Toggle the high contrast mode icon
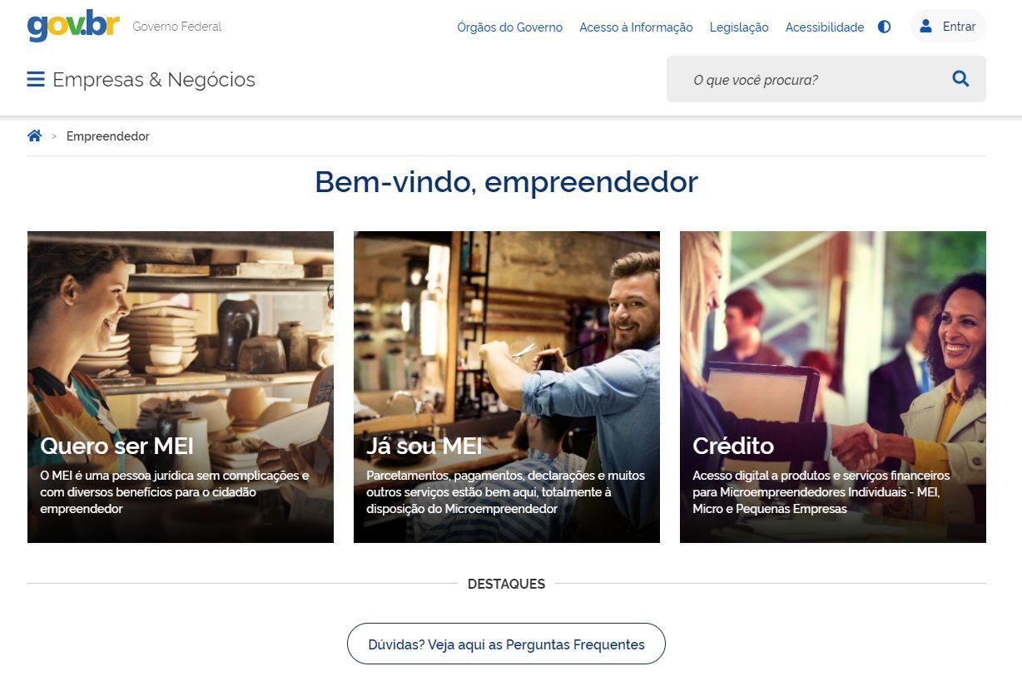 (x=884, y=27)
